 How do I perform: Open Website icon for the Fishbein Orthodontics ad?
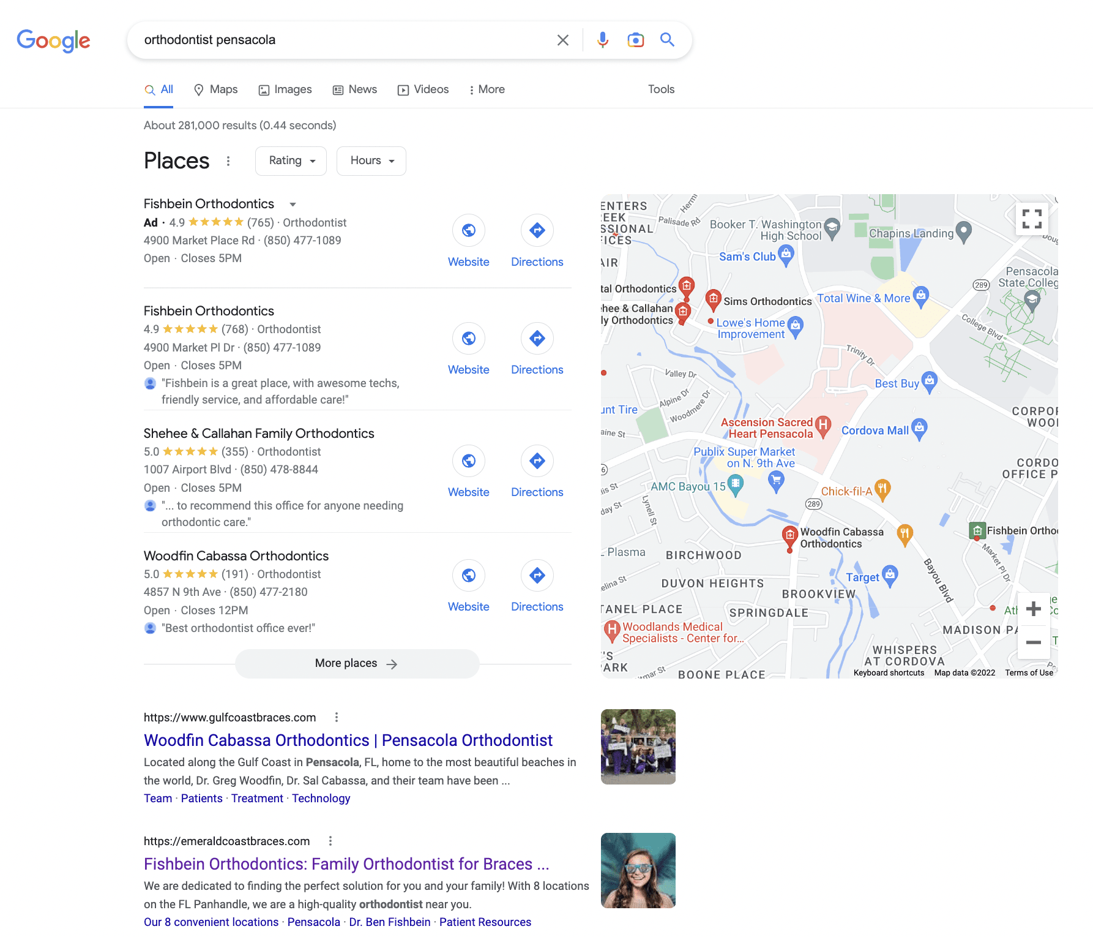(x=469, y=230)
